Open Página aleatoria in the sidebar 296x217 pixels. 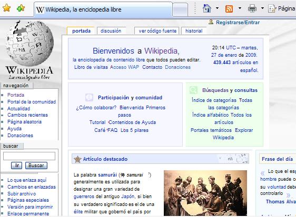coord(24,122)
